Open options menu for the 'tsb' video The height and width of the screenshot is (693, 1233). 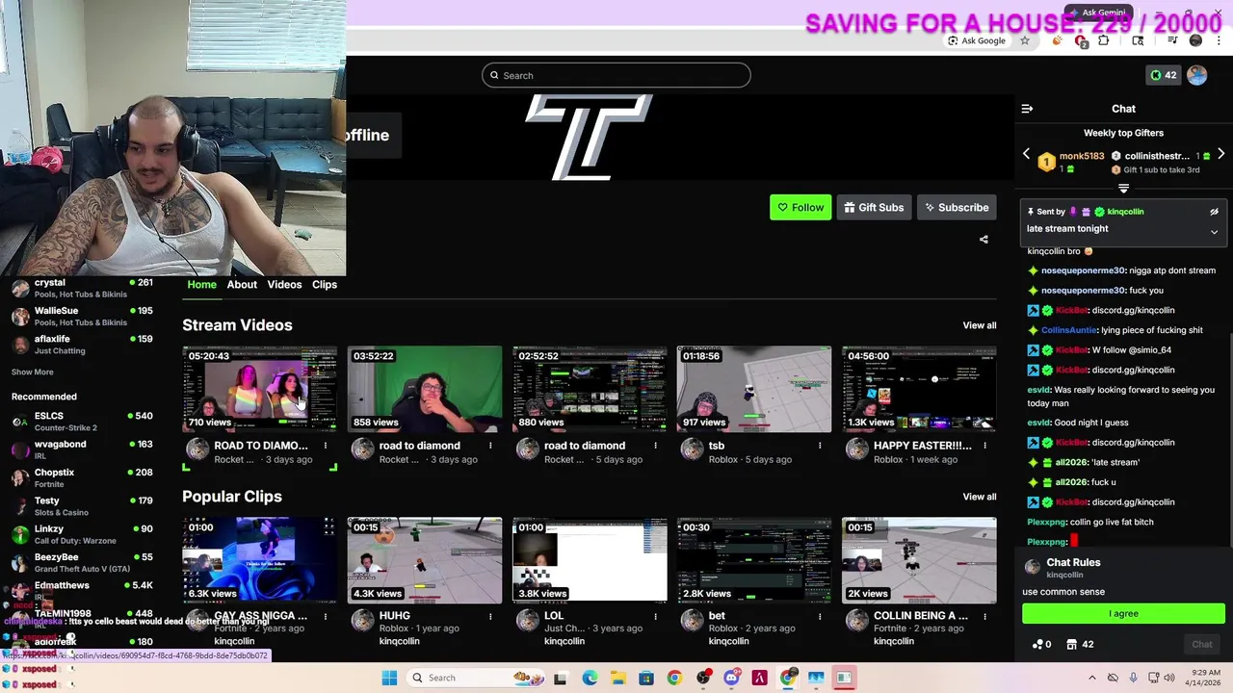pos(820,446)
